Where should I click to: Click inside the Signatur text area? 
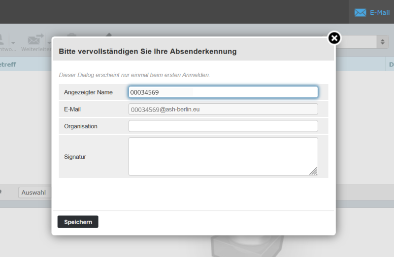click(x=223, y=156)
